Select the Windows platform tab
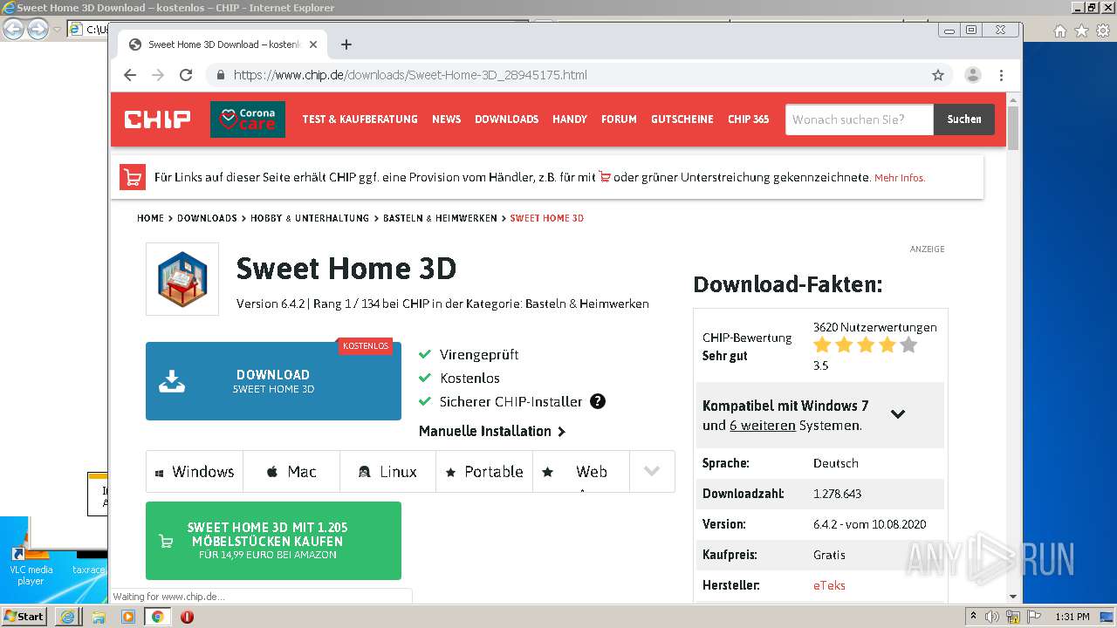 (195, 472)
